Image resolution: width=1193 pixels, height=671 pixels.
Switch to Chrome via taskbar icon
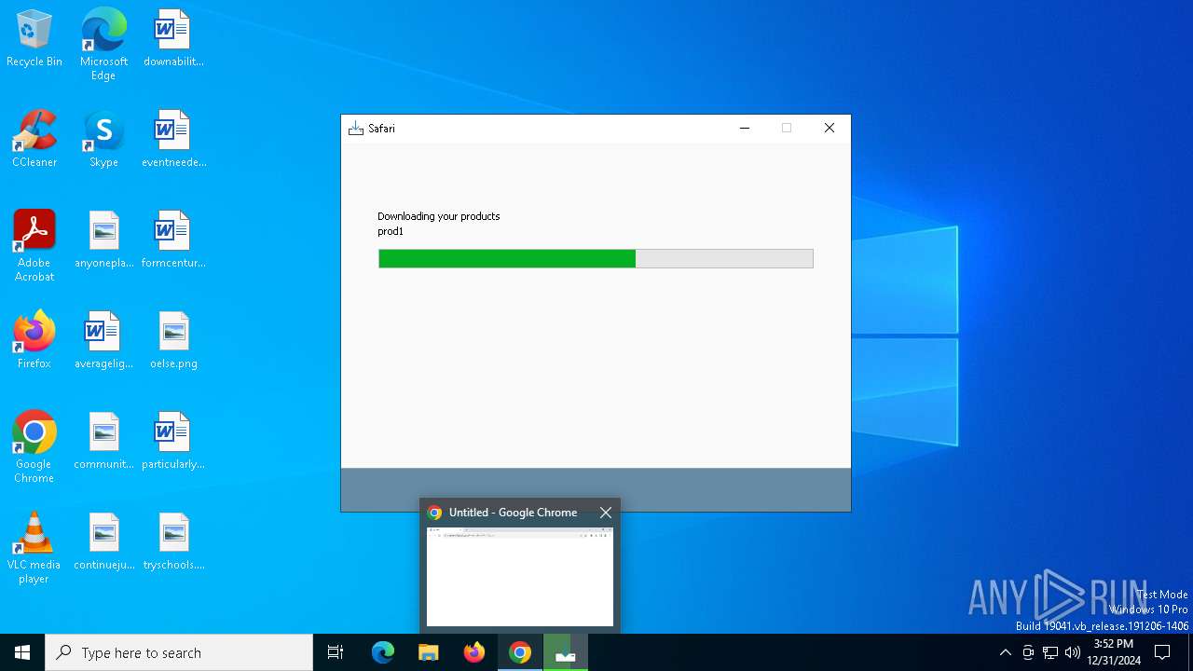click(x=520, y=652)
